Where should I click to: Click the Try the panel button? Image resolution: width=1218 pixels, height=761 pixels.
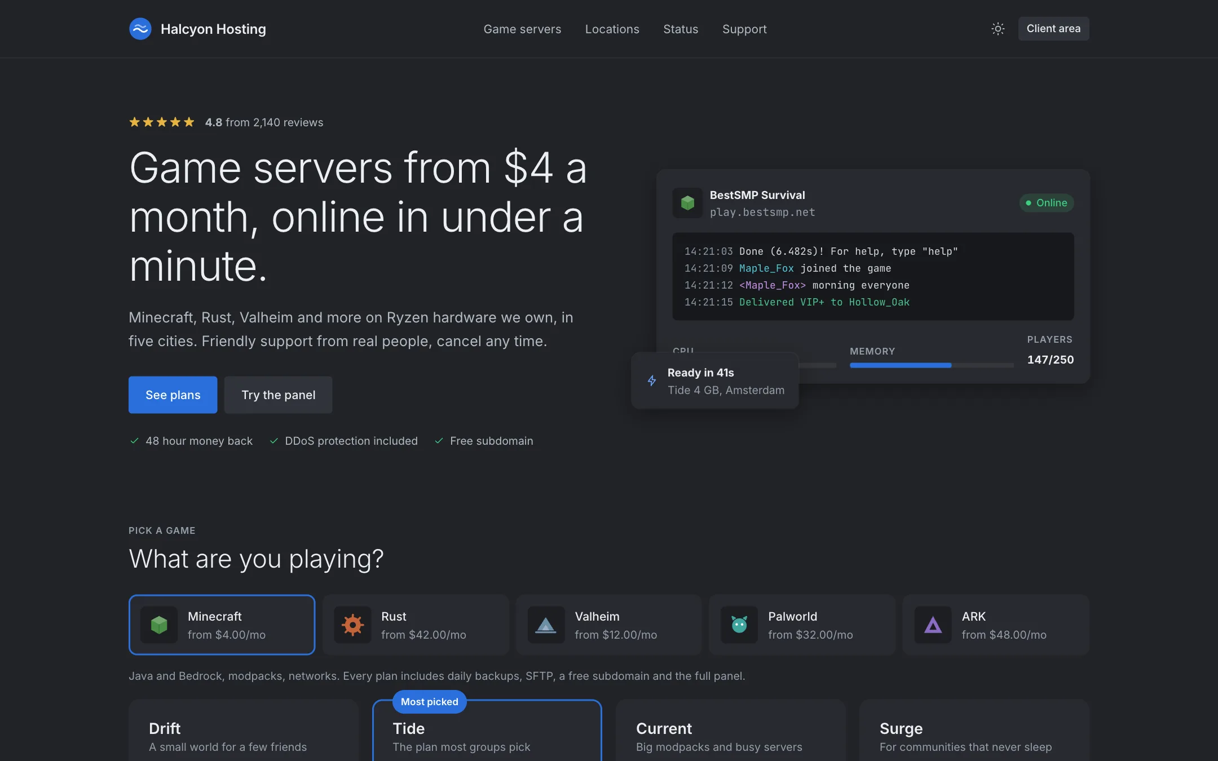point(278,395)
